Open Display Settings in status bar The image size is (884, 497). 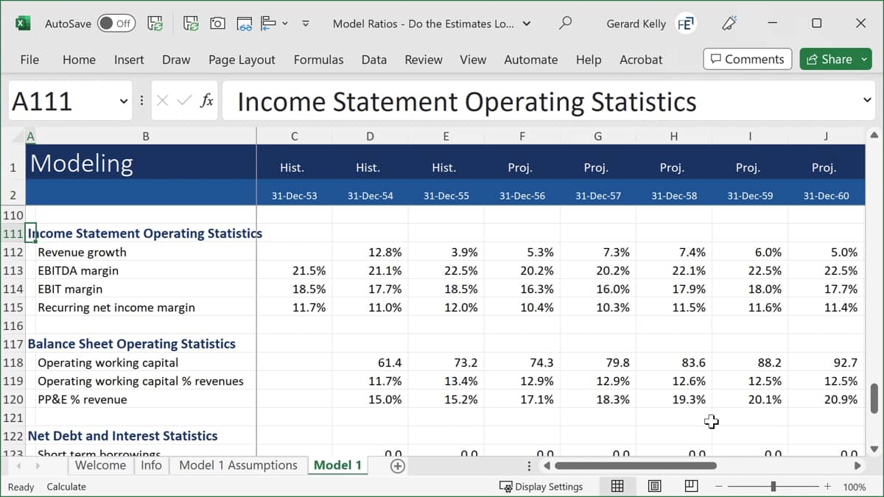(x=541, y=487)
